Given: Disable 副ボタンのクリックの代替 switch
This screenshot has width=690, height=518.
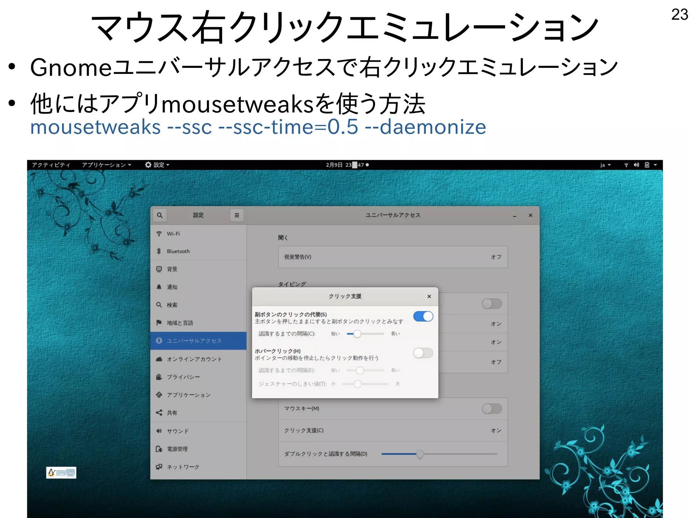Looking at the screenshot, I should (423, 316).
